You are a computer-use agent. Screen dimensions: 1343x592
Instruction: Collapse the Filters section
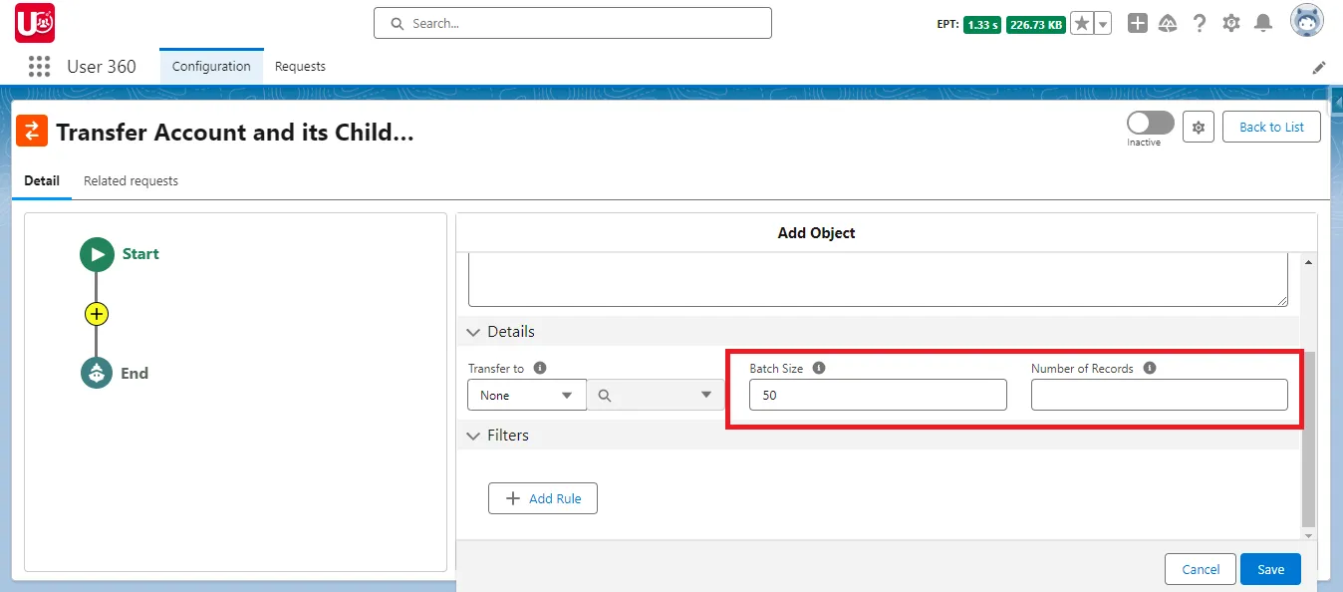coord(473,436)
